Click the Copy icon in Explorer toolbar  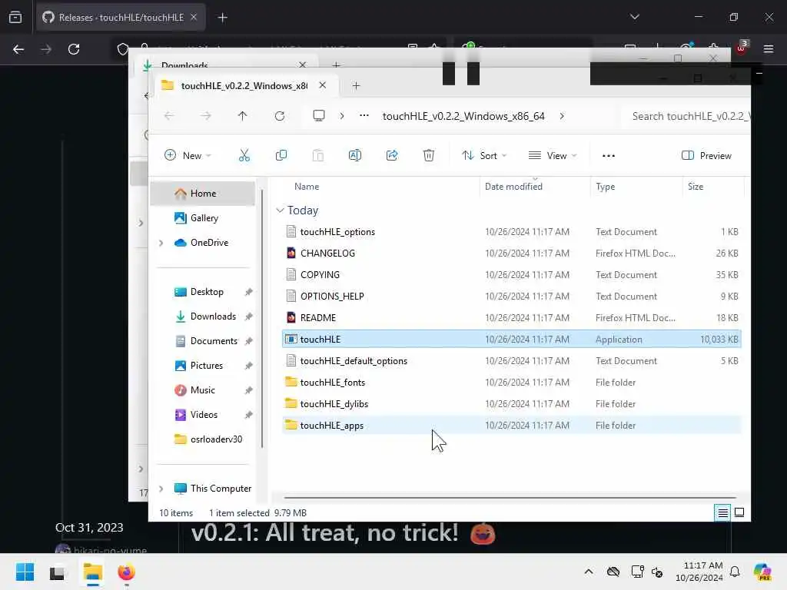281,155
